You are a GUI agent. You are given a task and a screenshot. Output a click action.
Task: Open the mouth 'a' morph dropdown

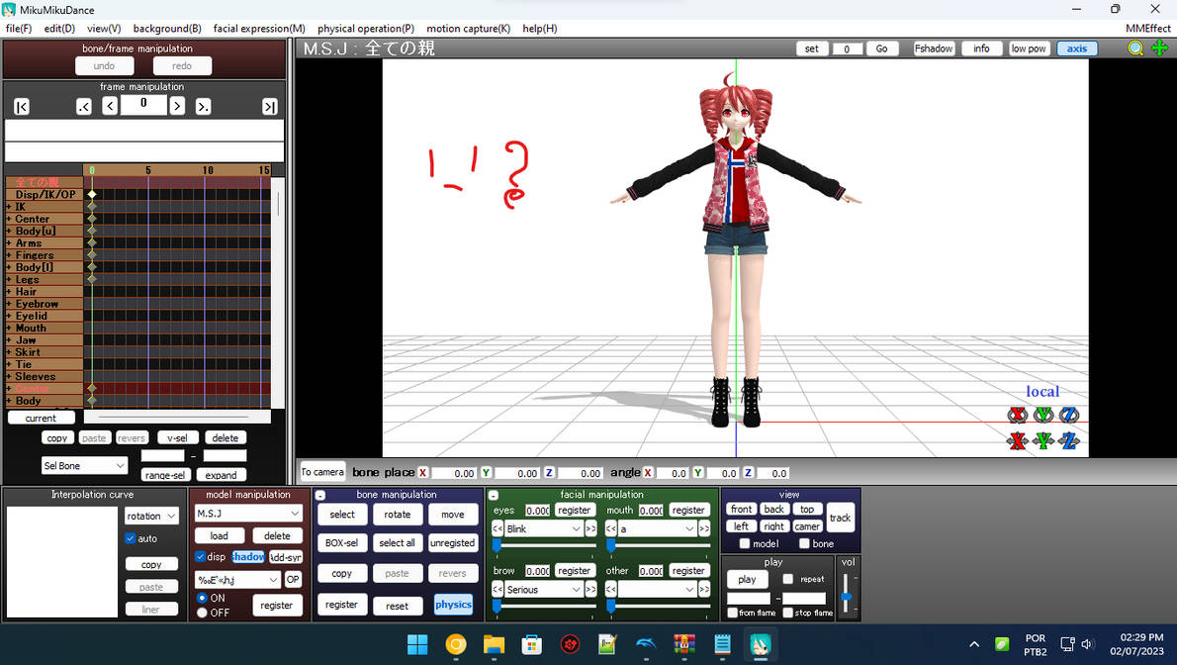(x=658, y=529)
